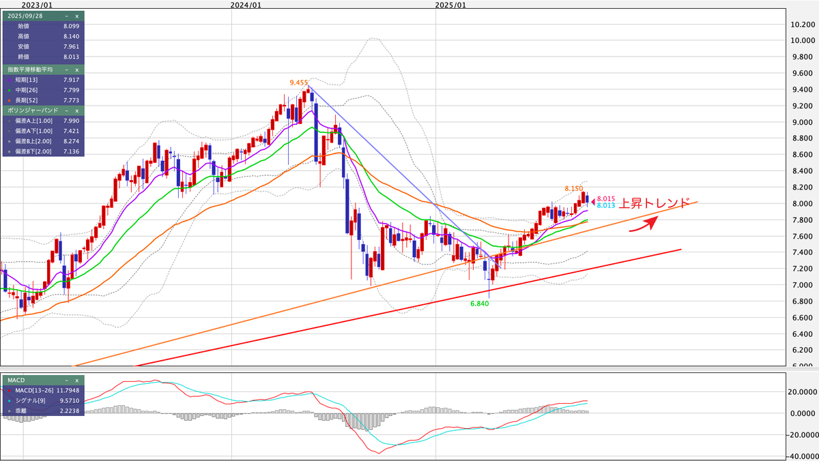Minimize the ボリンジャーバンド legend panel

pyautogui.click(x=66, y=110)
